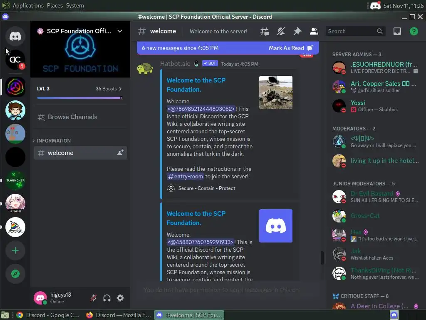This screenshot has height=320, width=426.
Task: Open the Applications menu
Action: pyautogui.click(x=28, y=5)
